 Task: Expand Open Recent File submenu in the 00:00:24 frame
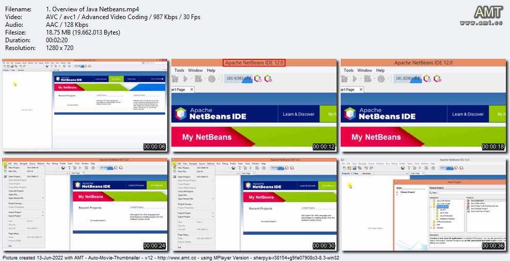coord(43,198)
